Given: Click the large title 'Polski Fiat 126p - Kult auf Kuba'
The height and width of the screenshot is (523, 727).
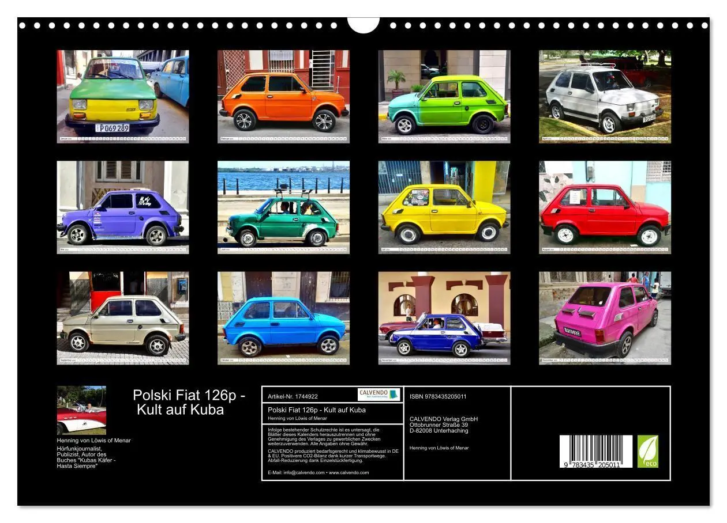Looking at the screenshot, I should 189,403.
